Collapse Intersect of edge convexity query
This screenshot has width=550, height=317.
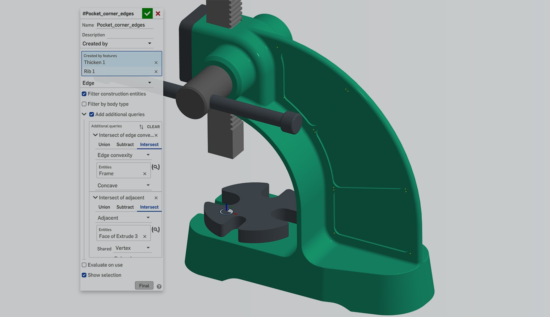pos(95,135)
